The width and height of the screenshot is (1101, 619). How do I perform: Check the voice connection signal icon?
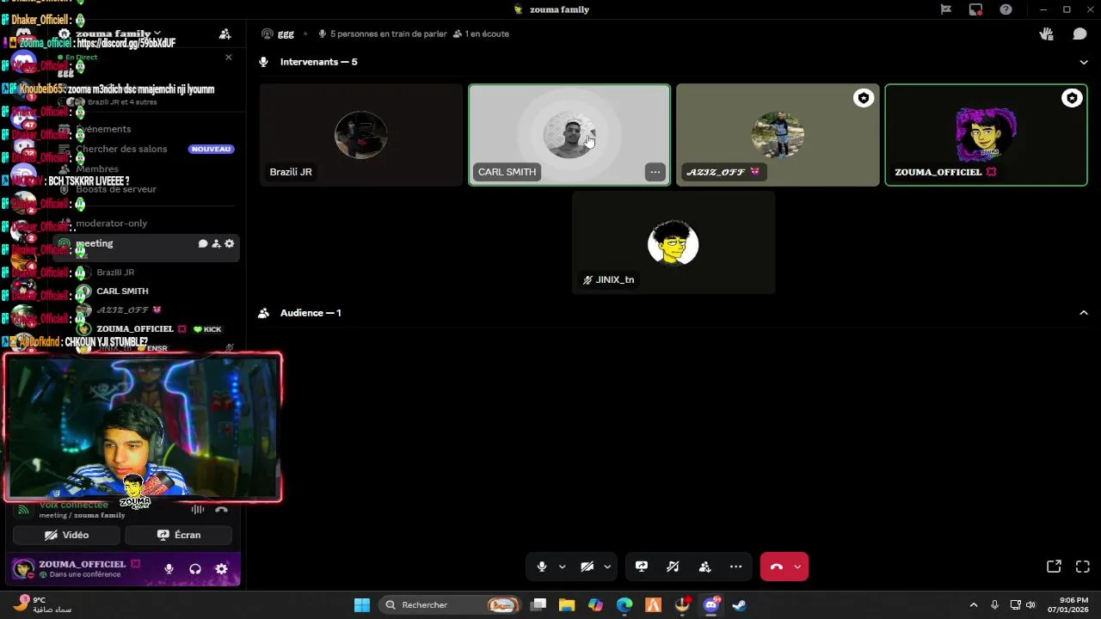click(x=23, y=510)
